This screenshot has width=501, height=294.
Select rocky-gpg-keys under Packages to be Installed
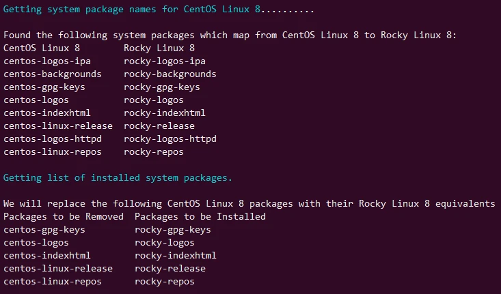point(173,230)
